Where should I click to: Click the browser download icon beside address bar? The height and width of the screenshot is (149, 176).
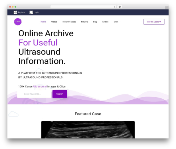point(120,7)
